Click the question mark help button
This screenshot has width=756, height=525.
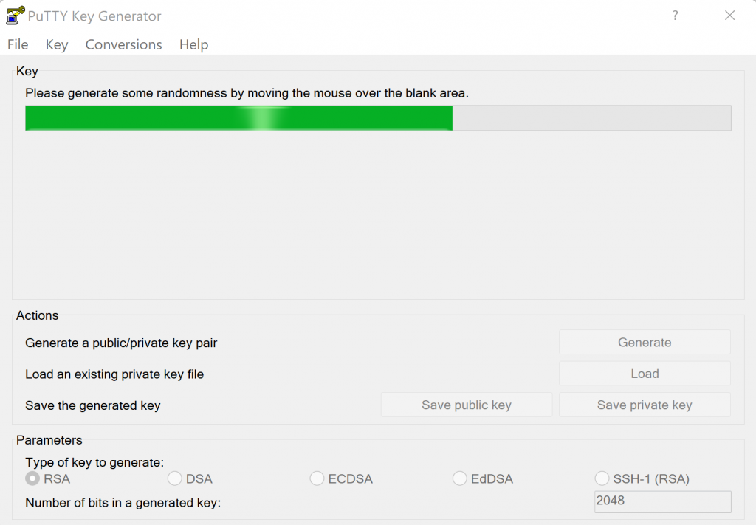[x=675, y=16]
